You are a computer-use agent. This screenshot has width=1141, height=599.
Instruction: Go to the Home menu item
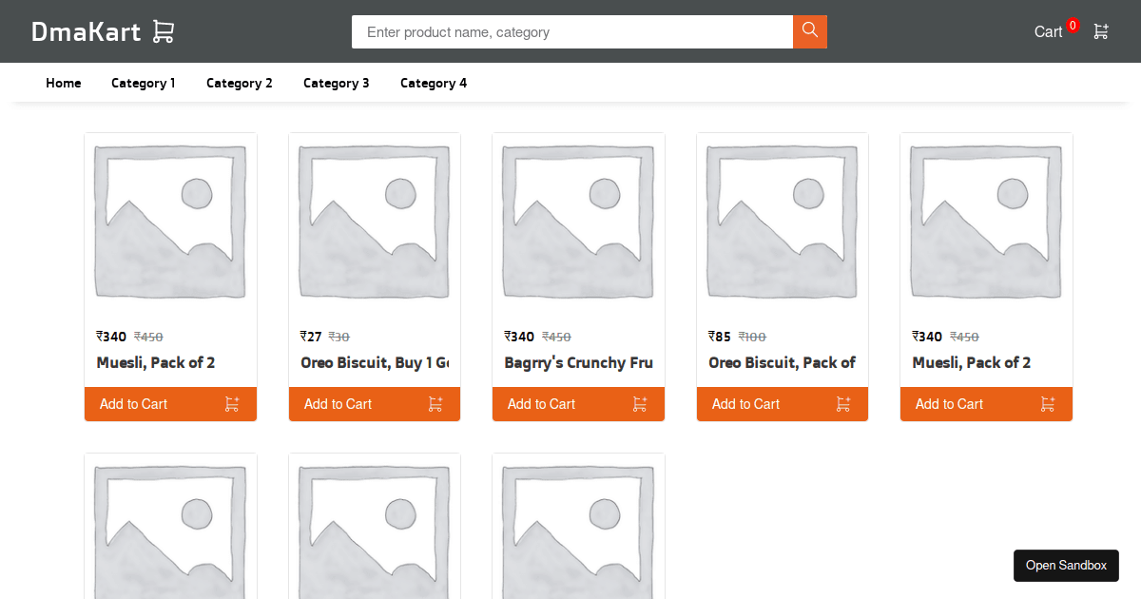(64, 83)
